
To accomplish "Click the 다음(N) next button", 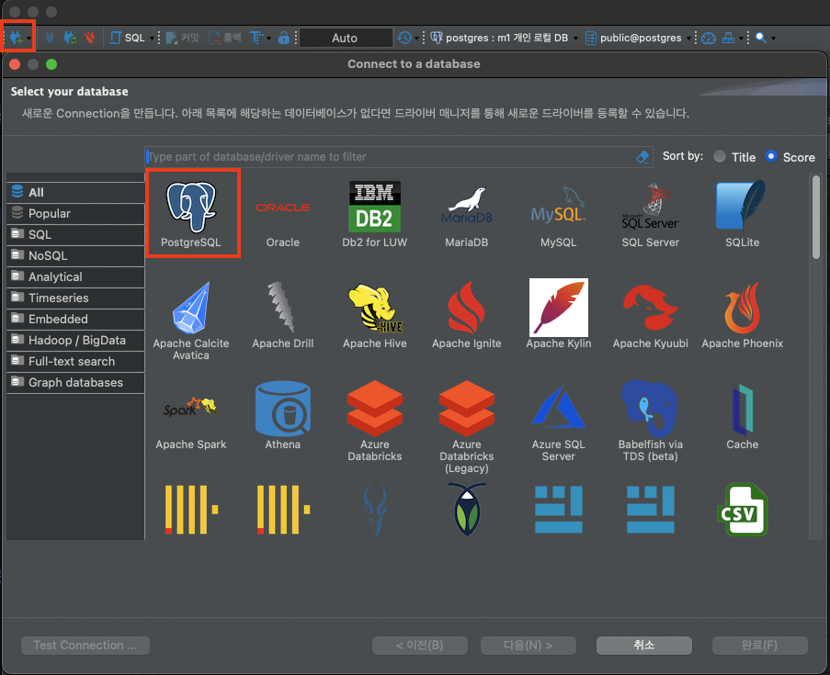I will (528, 645).
